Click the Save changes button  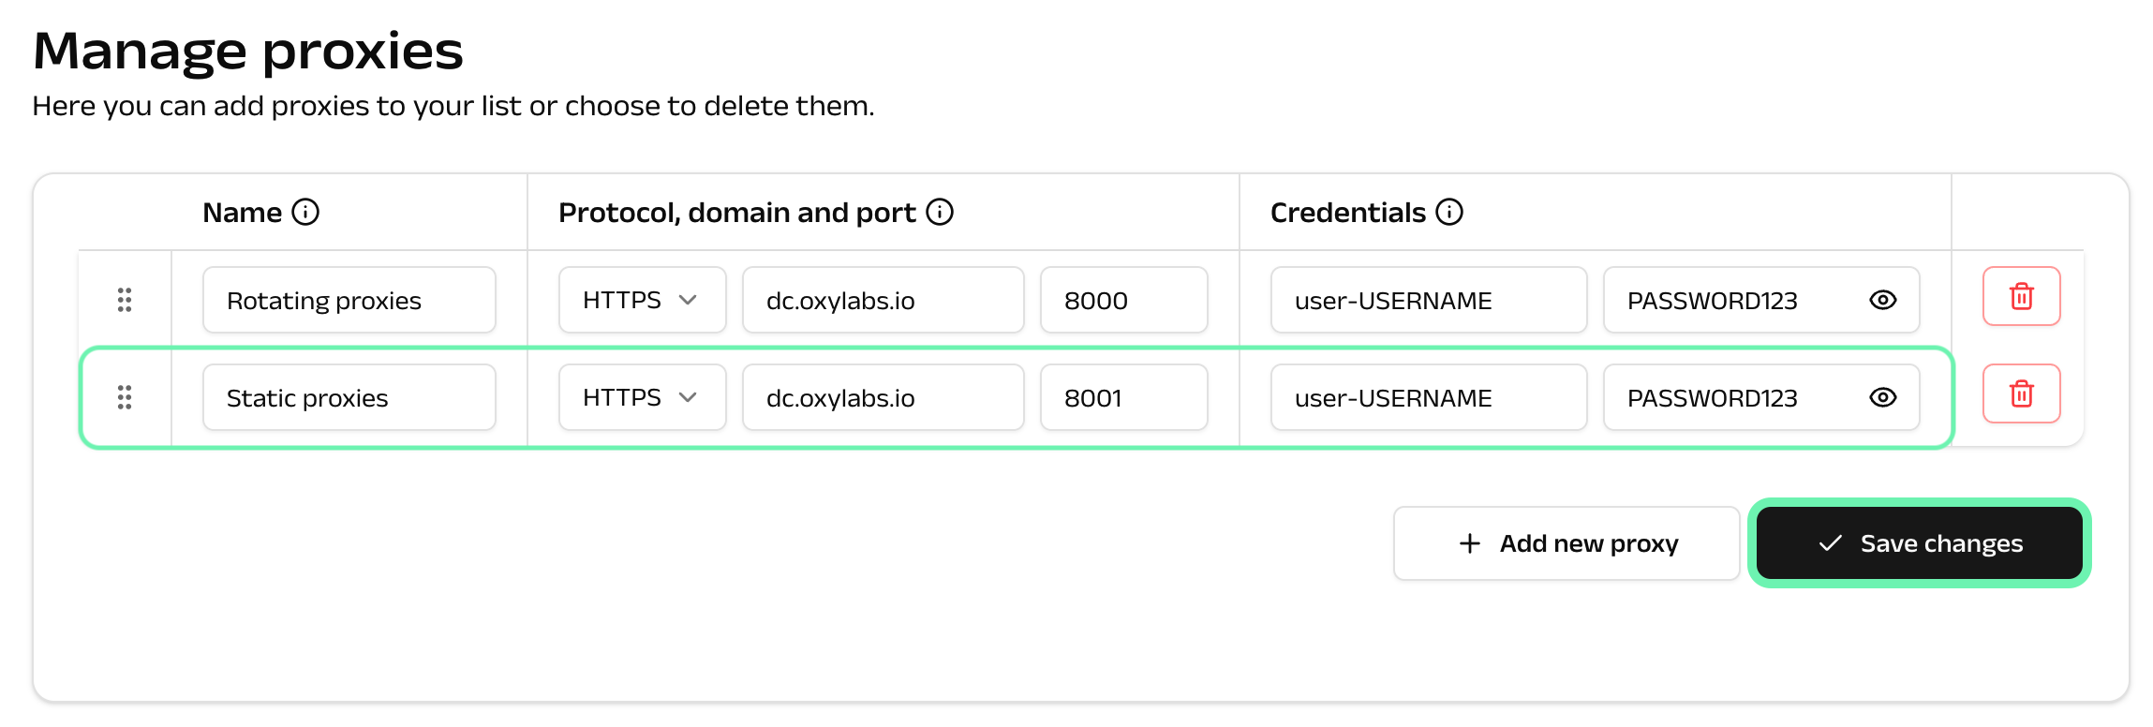pos(1919,543)
